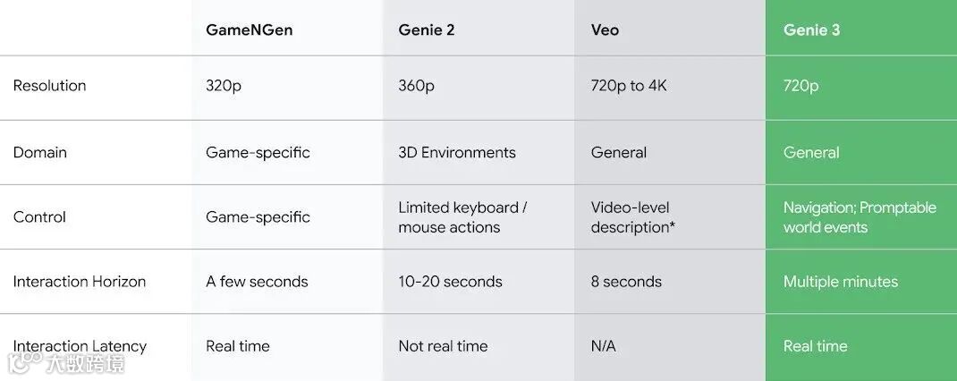Select the Genie 2 column header
The width and height of the screenshot is (957, 381).
(x=427, y=30)
